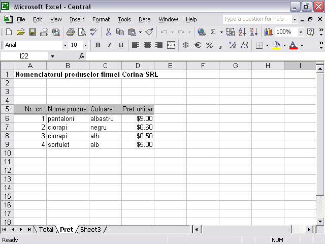Insert a hyperlink with the globe icon
325x244 pixels.
201,32
